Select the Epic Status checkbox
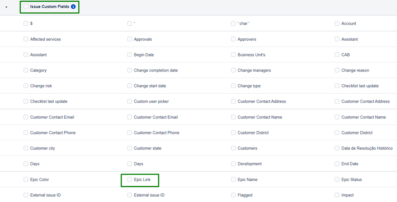Viewport: 397px width, 202px height. [x=337, y=179]
